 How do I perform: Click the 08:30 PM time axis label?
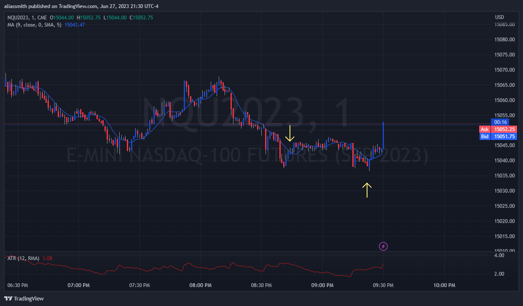click(262, 285)
